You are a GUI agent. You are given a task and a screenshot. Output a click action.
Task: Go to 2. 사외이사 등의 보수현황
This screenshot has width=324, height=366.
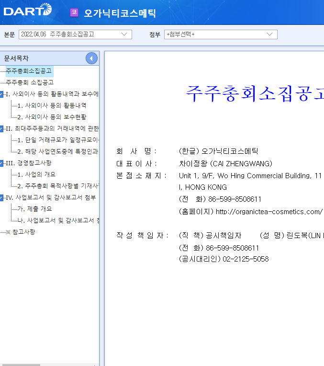[x=52, y=117]
